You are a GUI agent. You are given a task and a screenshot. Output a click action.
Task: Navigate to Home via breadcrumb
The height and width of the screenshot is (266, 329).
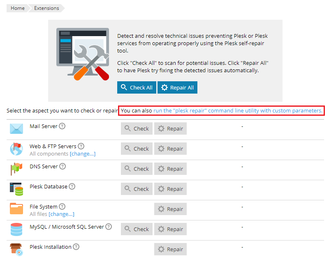[x=17, y=8]
